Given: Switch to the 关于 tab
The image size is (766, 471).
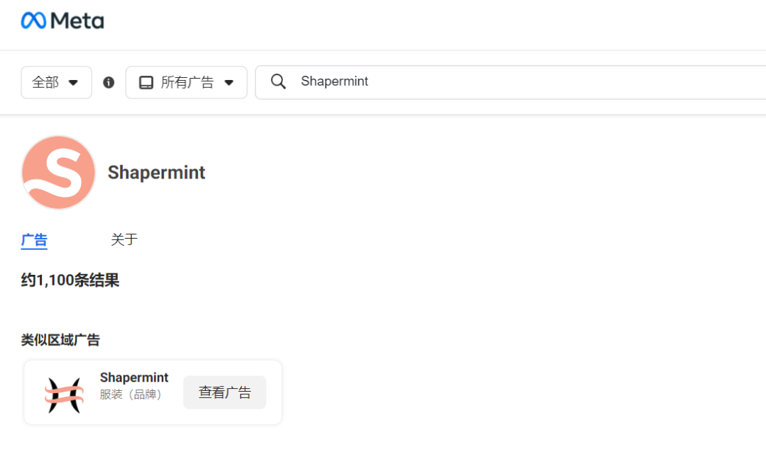Looking at the screenshot, I should coord(124,239).
